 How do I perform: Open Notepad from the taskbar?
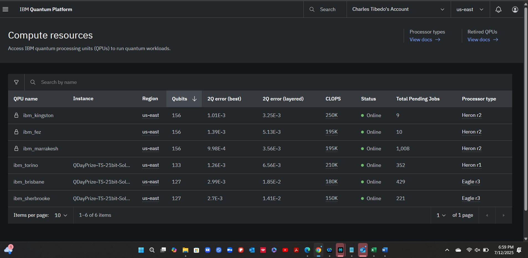pos(351,250)
